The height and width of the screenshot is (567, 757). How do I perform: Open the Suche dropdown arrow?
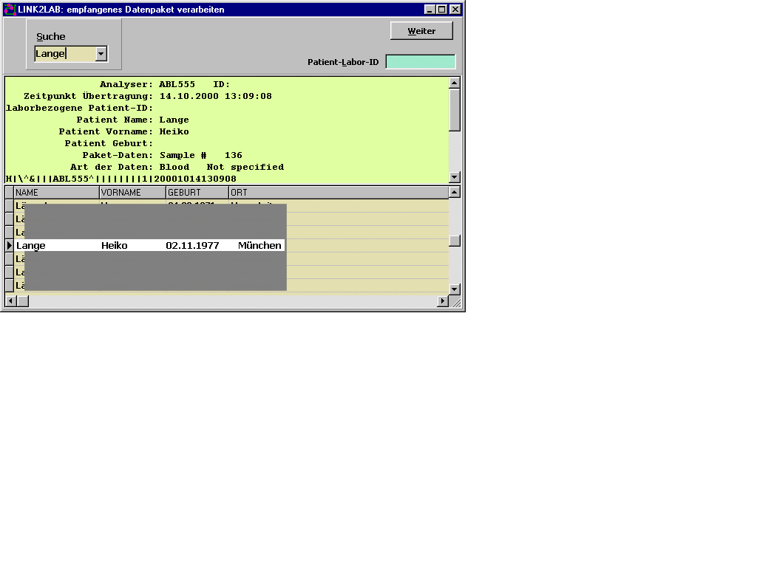[101, 54]
